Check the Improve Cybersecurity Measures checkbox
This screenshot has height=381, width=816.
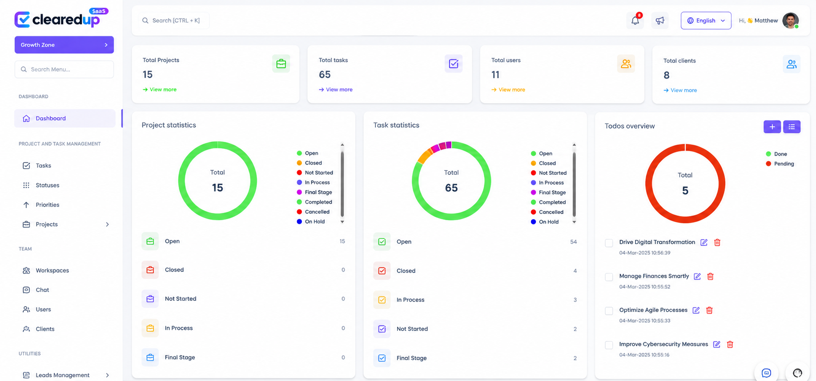(x=609, y=345)
